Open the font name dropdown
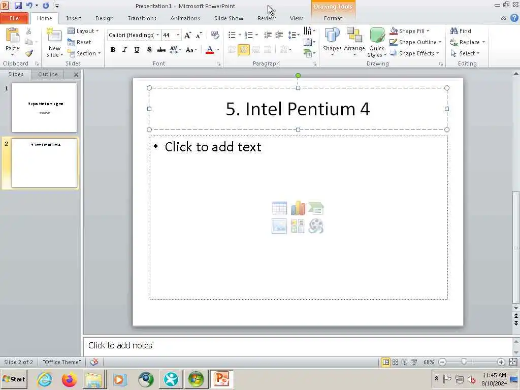Image resolution: width=520 pixels, height=390 pixels. 157,35
